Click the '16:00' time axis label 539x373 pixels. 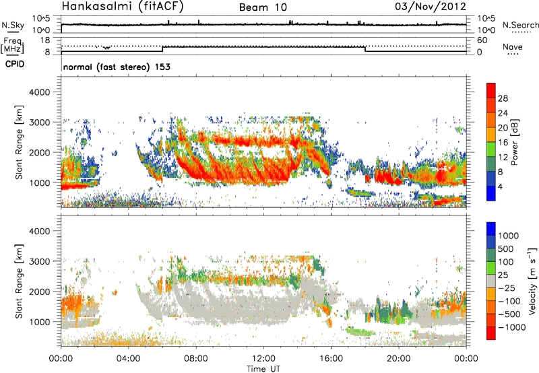click(331, 359)
